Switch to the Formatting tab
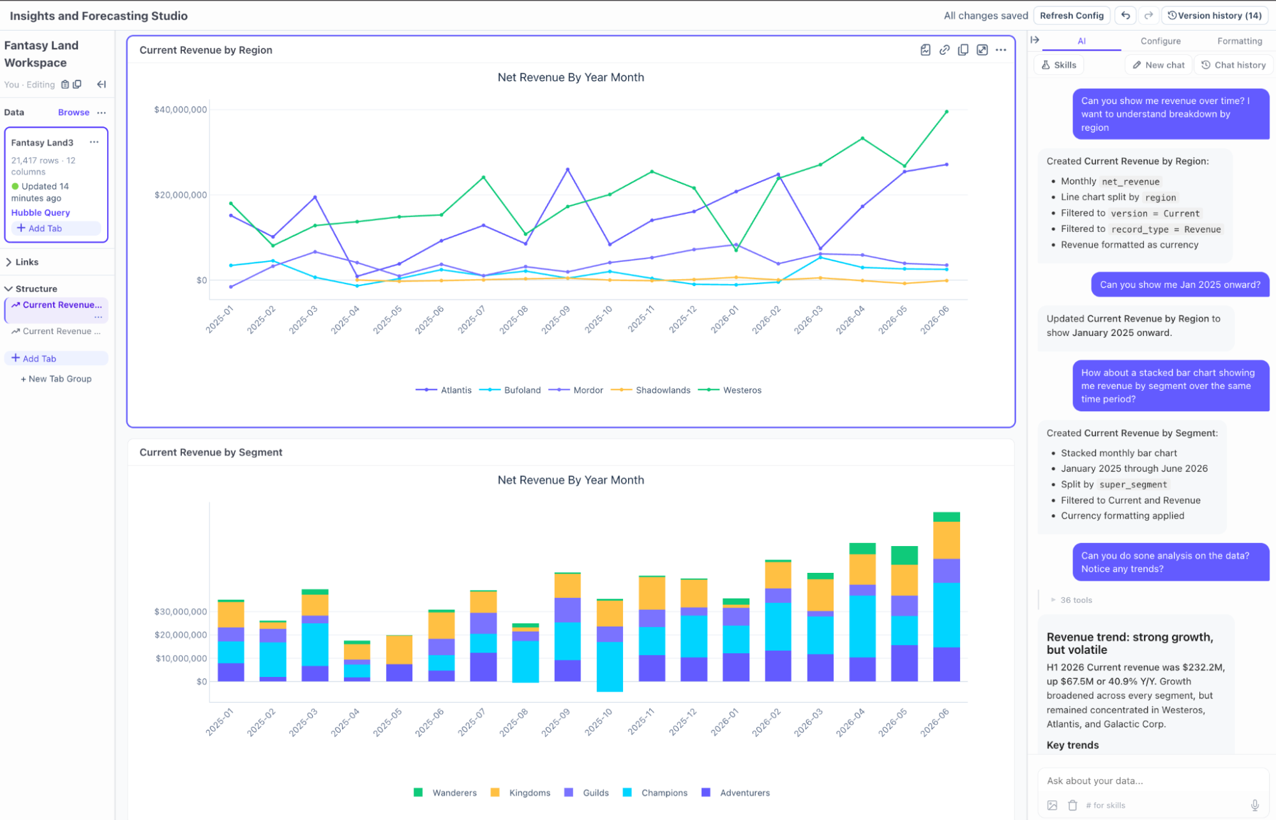Image resolution: width=1276 pixels, height=820 pixels. [x=1239, y=41]
